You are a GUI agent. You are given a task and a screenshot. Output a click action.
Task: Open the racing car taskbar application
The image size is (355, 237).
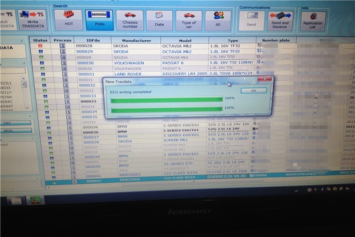[35, 201]
